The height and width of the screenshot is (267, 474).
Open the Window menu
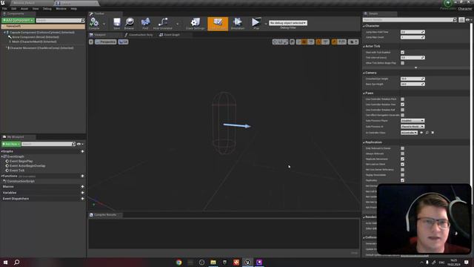click(x=61, y=9)
